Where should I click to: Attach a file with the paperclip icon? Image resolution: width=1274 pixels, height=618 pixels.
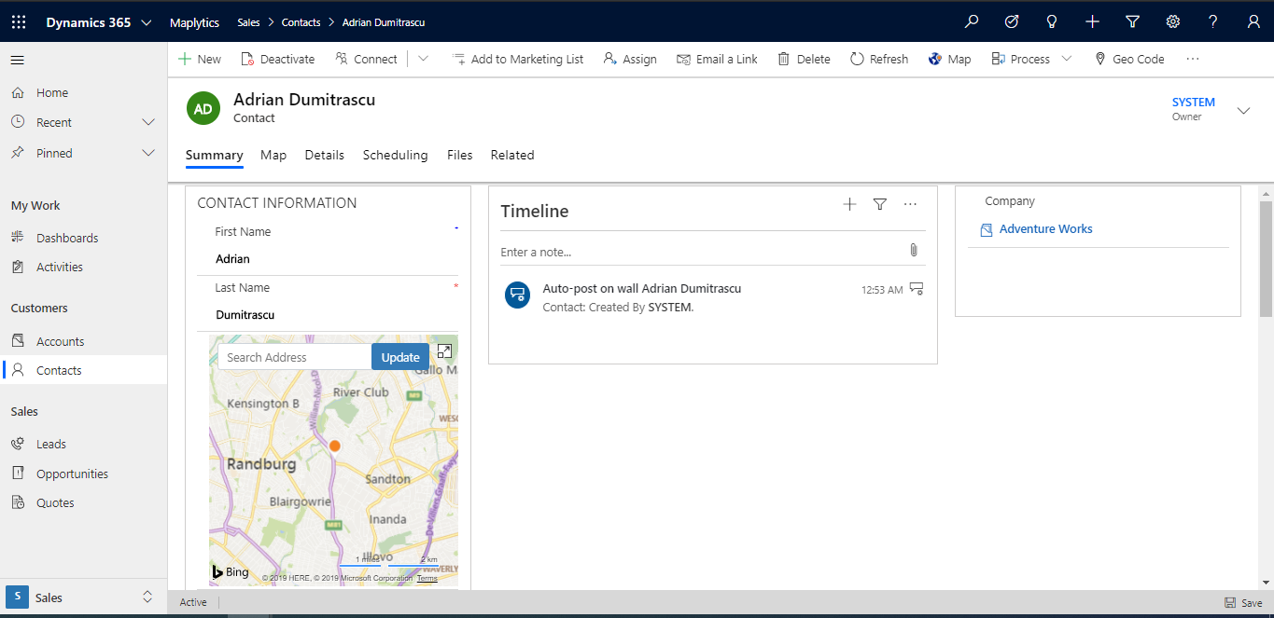pos(914,250)
